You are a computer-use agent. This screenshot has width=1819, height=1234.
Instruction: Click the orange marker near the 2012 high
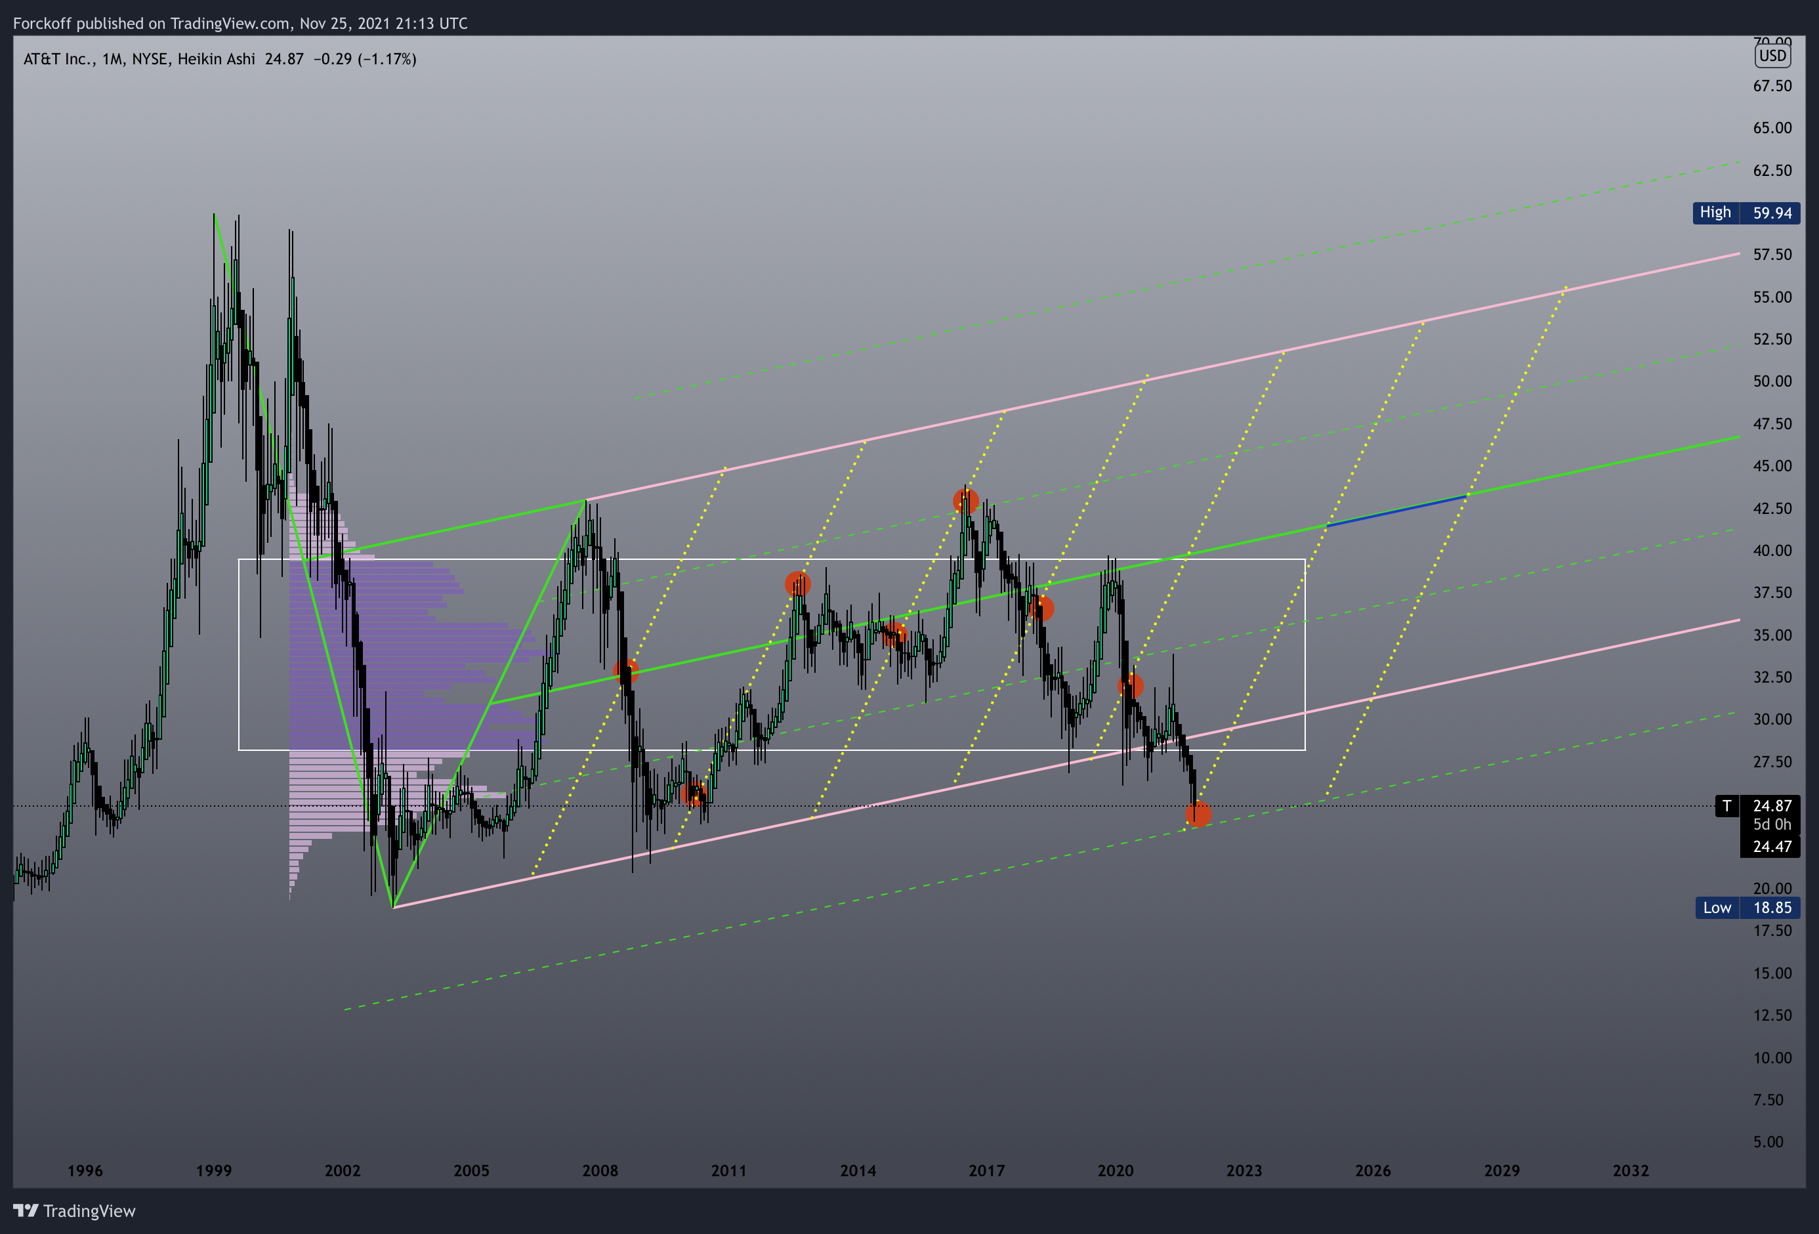tap(797, 584)
